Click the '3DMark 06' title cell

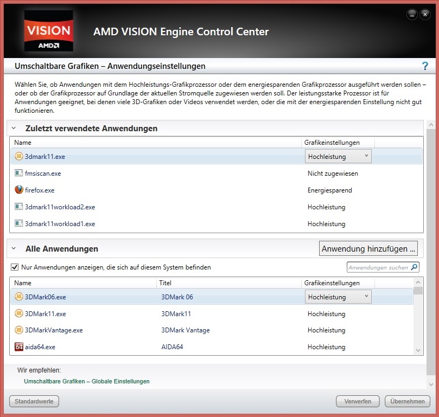[177, 297]
